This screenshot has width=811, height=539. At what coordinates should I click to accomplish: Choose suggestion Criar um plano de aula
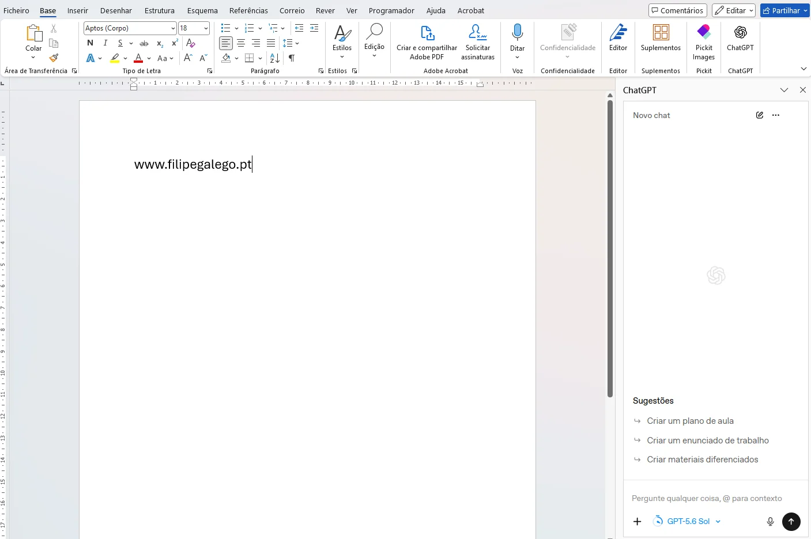click(x=690, y=421)
